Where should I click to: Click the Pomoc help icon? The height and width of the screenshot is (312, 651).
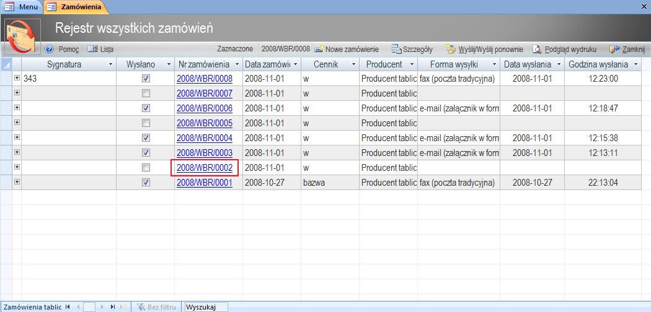pos(50,49)
